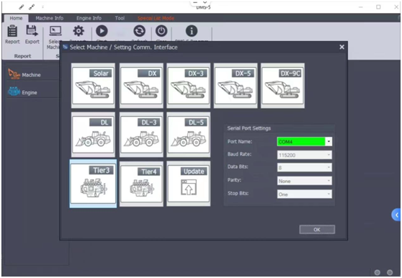Select the Tier3 engine tile
402x278 pixels.
point(93,184)
